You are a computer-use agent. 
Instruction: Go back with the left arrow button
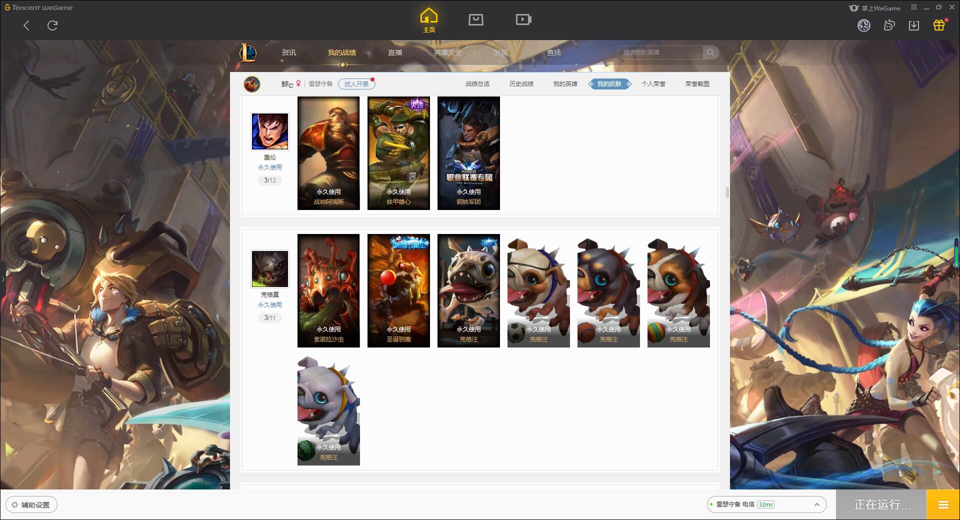pyautogui.click(x=26, y=25)
